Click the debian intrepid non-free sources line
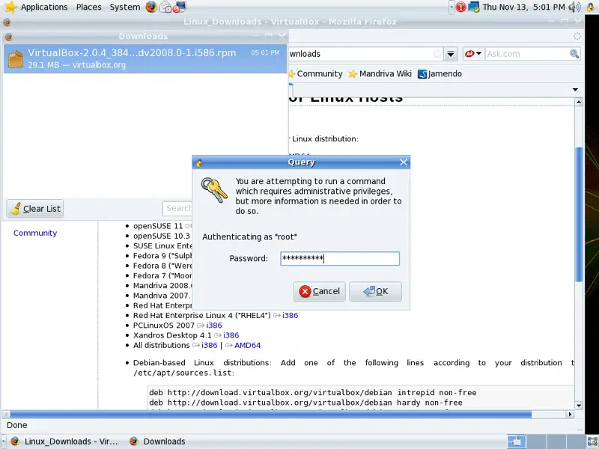The image size is (599, 449). (312, 392)
